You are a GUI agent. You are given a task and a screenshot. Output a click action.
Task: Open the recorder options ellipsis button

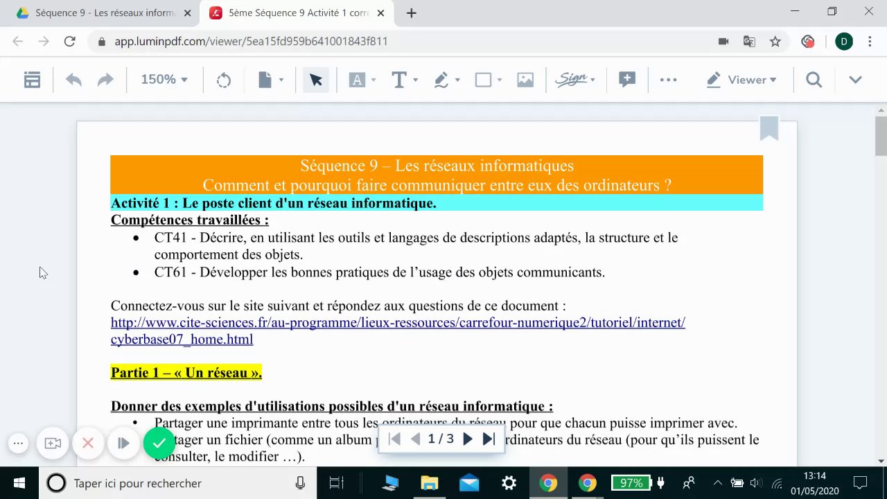coord(19,444)
